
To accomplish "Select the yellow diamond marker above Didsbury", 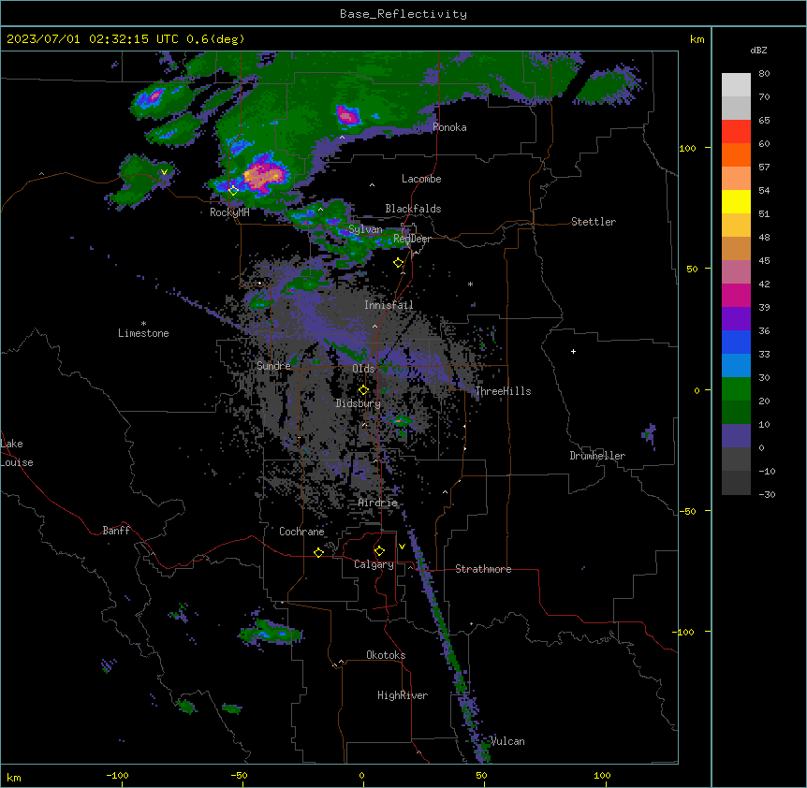I will (x=363, y=390).
